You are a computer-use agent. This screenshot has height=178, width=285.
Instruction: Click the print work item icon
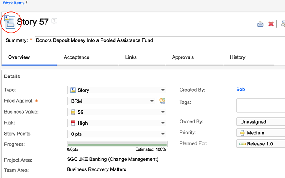click(260, 24)
